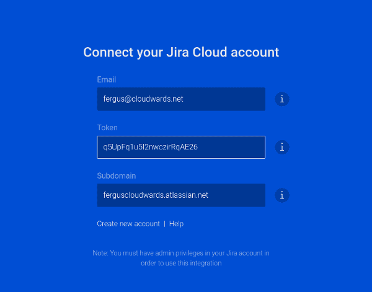Click the admin privileges note text
This screenshot has width=372, height=292.
[181, 258]
